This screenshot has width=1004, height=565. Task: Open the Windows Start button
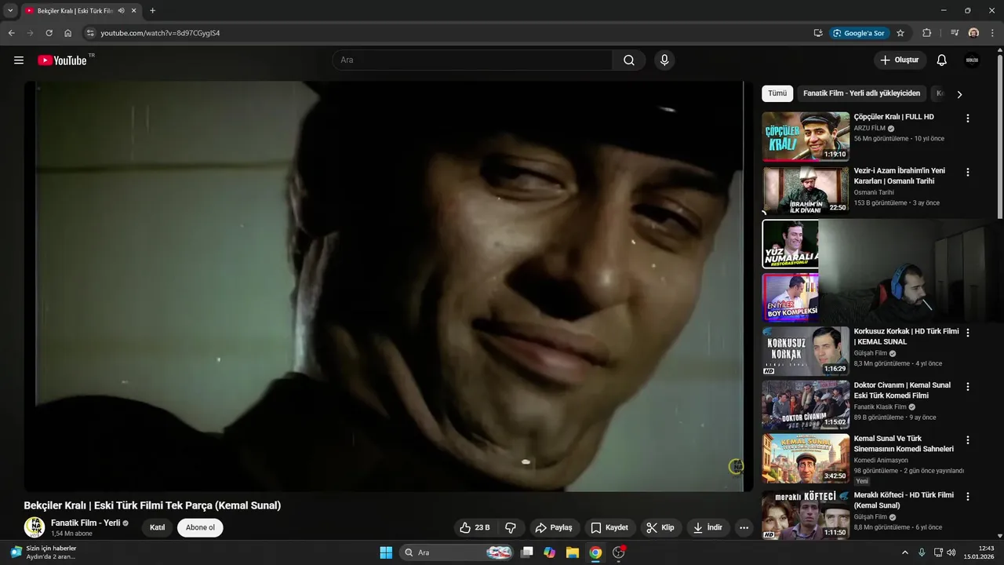tap(386, 552)
